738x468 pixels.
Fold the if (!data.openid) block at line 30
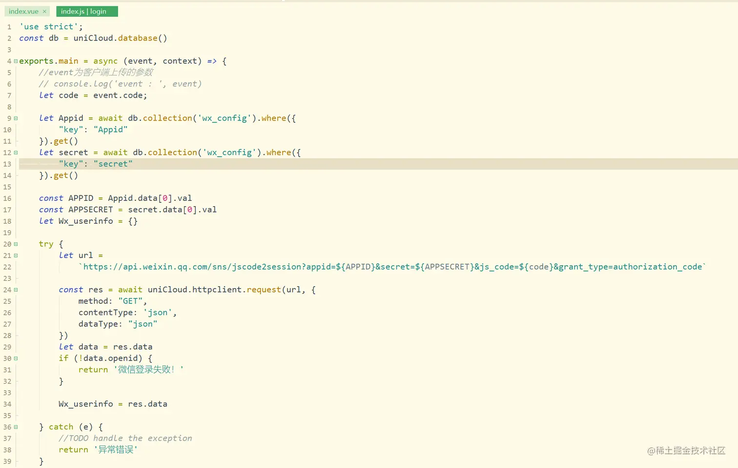click(x=16, y=358)
